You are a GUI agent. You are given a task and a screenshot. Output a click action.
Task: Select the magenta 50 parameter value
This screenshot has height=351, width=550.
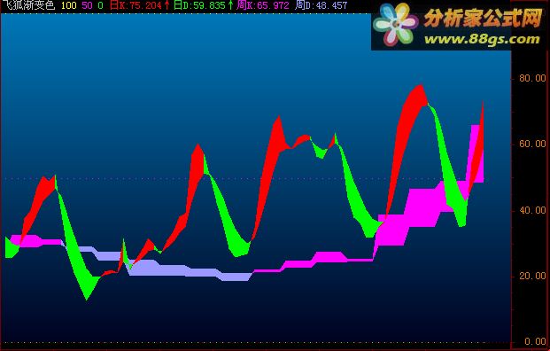pyautogui.click(x=87, y=5)
